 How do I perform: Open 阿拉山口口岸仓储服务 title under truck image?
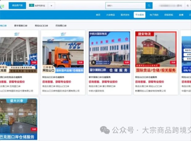click(x=53, y=77)
